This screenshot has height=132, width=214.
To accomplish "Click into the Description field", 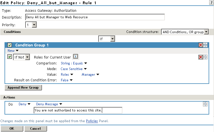I will pyautogui.click(x=95, y=17).
